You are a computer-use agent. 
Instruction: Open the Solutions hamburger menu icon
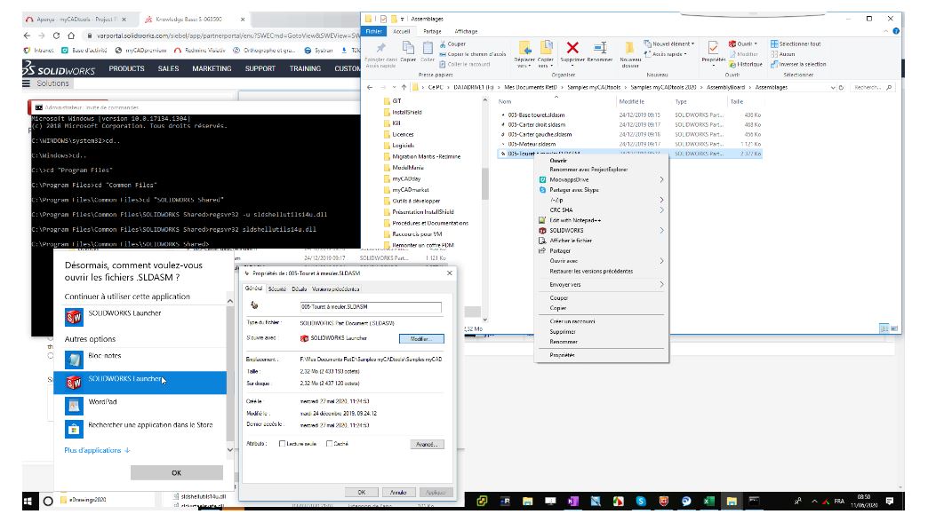(26, 83)
